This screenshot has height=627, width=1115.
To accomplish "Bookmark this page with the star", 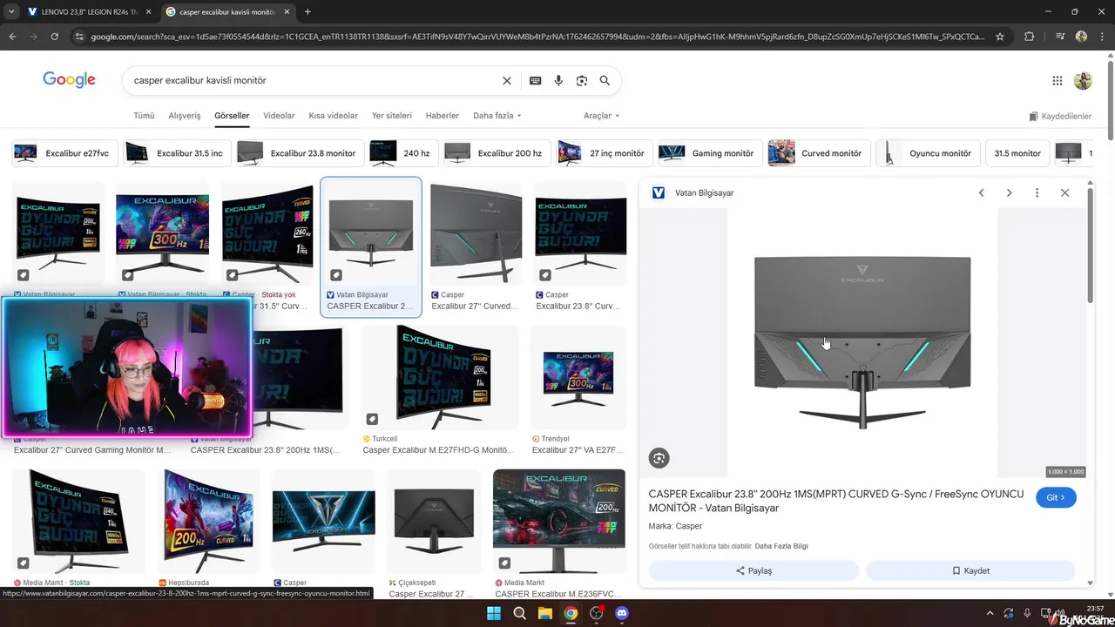I will coord(1000,37).
